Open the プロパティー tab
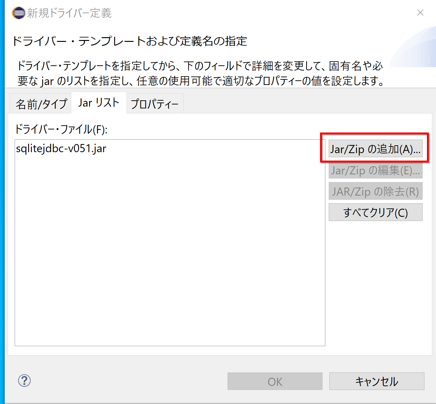The image size is (436, 404). pyautogui.click(x=155, y=104)
